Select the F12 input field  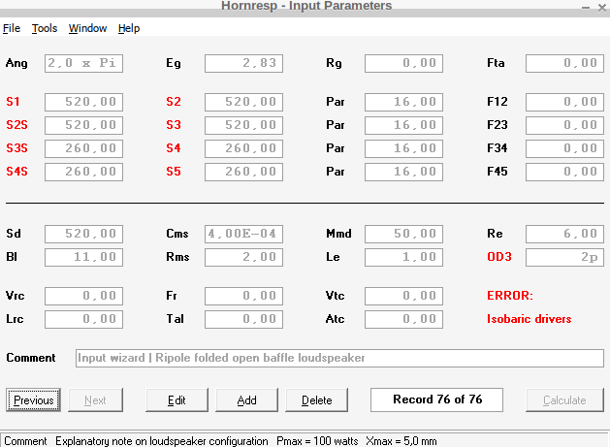click(x=564, y=102)
